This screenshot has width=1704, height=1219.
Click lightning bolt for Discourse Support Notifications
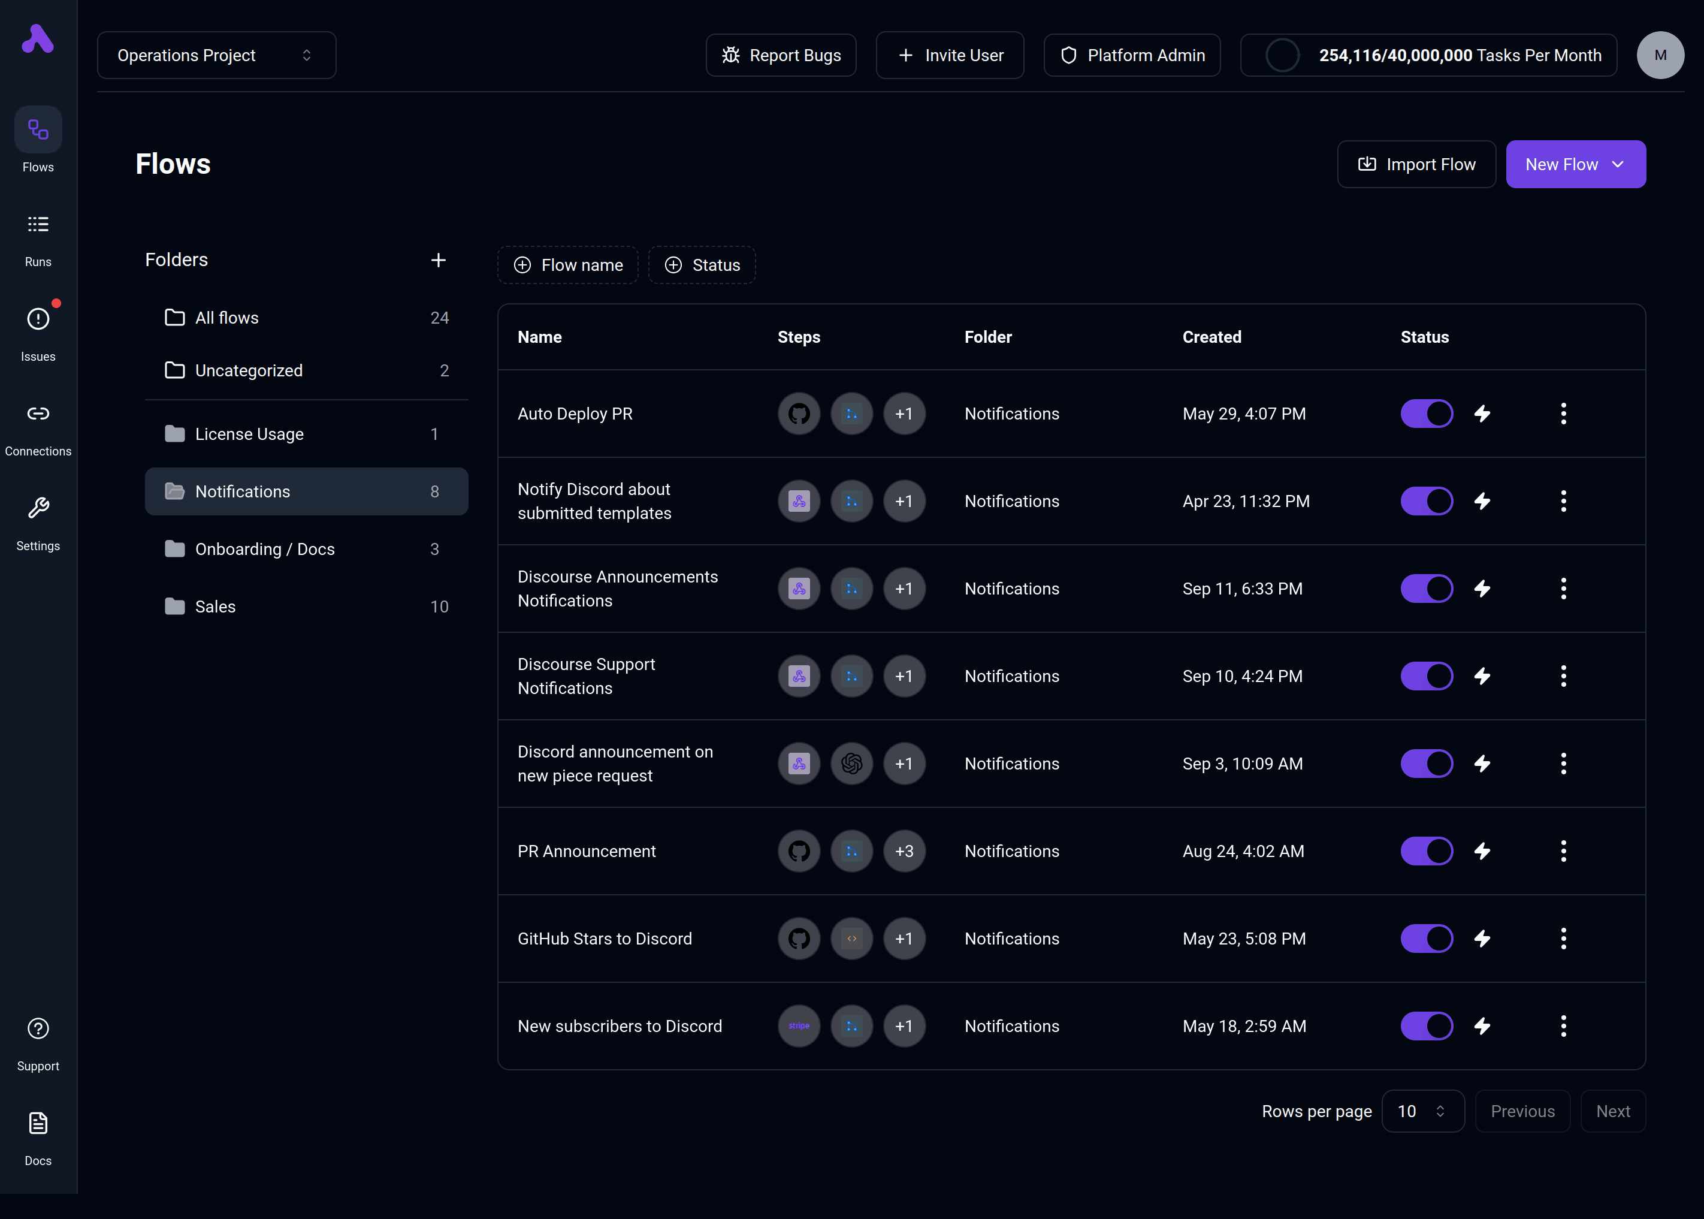[x=1482, y=676]
